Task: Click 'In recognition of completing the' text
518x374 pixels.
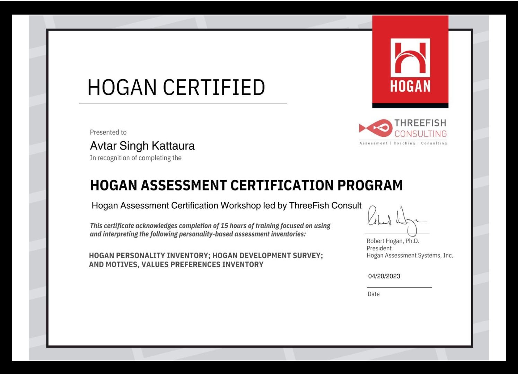Action: point(135,158)
